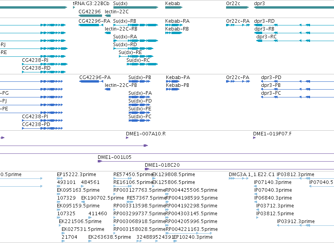Select protein Kebab-PB
This screenshot has width=334, height=243.
[177, 85]
